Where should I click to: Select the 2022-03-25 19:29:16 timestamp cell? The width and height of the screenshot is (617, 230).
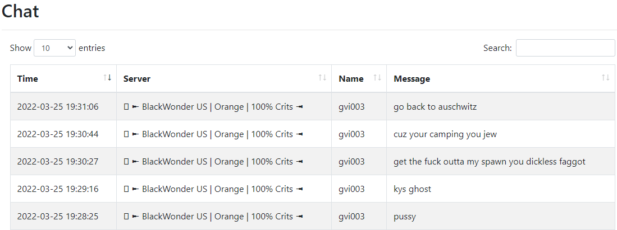(x=58, y=189)
